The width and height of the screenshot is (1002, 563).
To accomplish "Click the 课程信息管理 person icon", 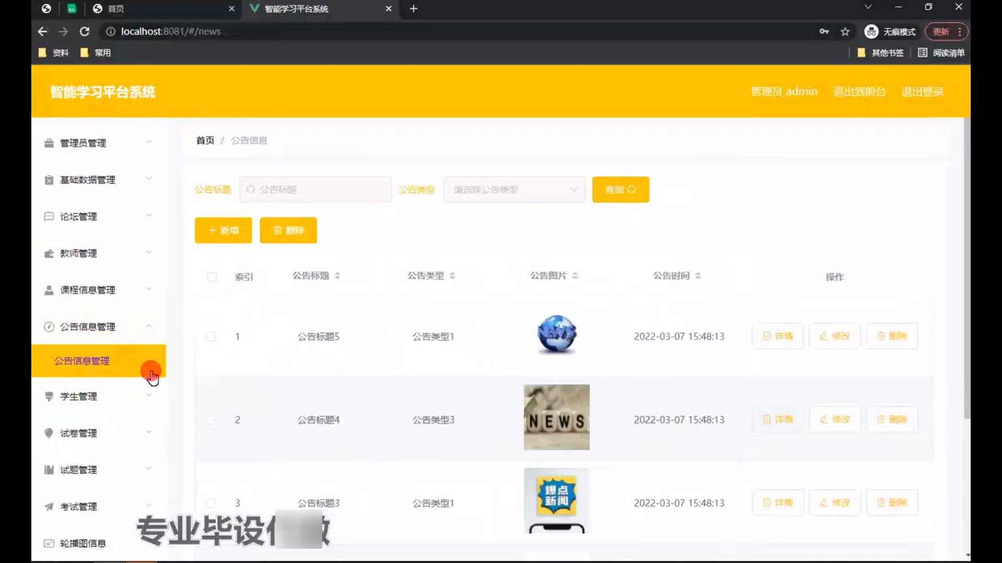I will 49,290.
